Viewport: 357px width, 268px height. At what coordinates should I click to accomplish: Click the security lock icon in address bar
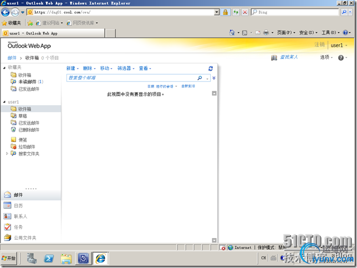coord(226,12)
